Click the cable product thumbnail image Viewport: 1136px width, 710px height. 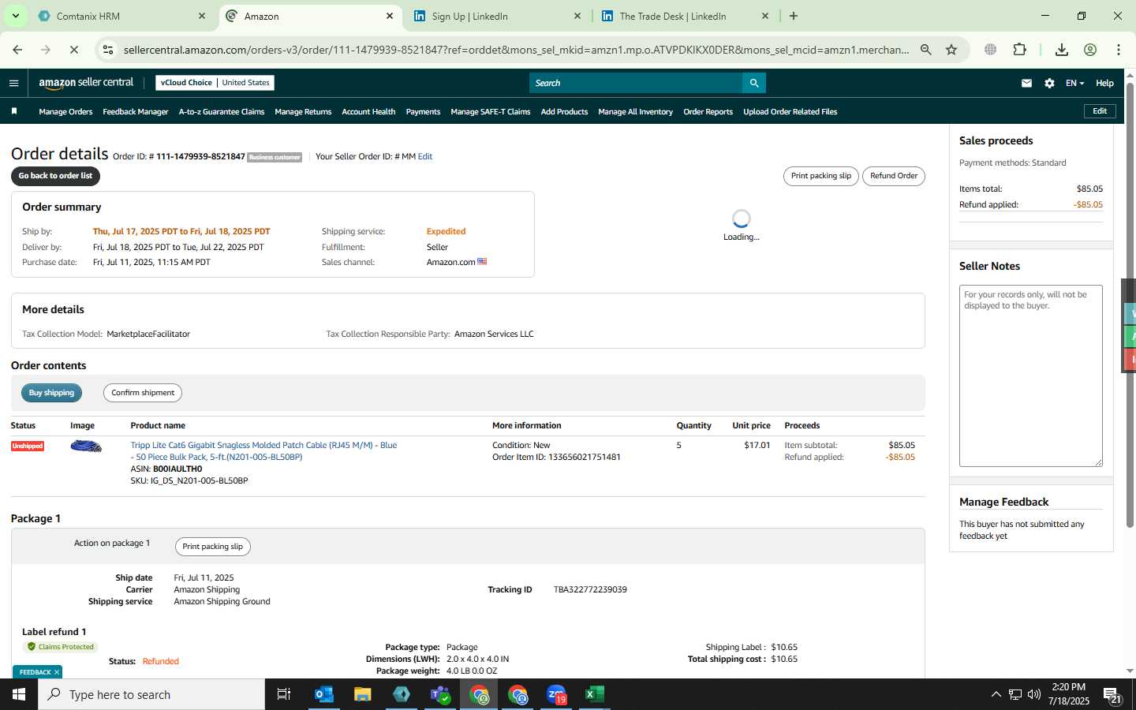coord(86,447)
